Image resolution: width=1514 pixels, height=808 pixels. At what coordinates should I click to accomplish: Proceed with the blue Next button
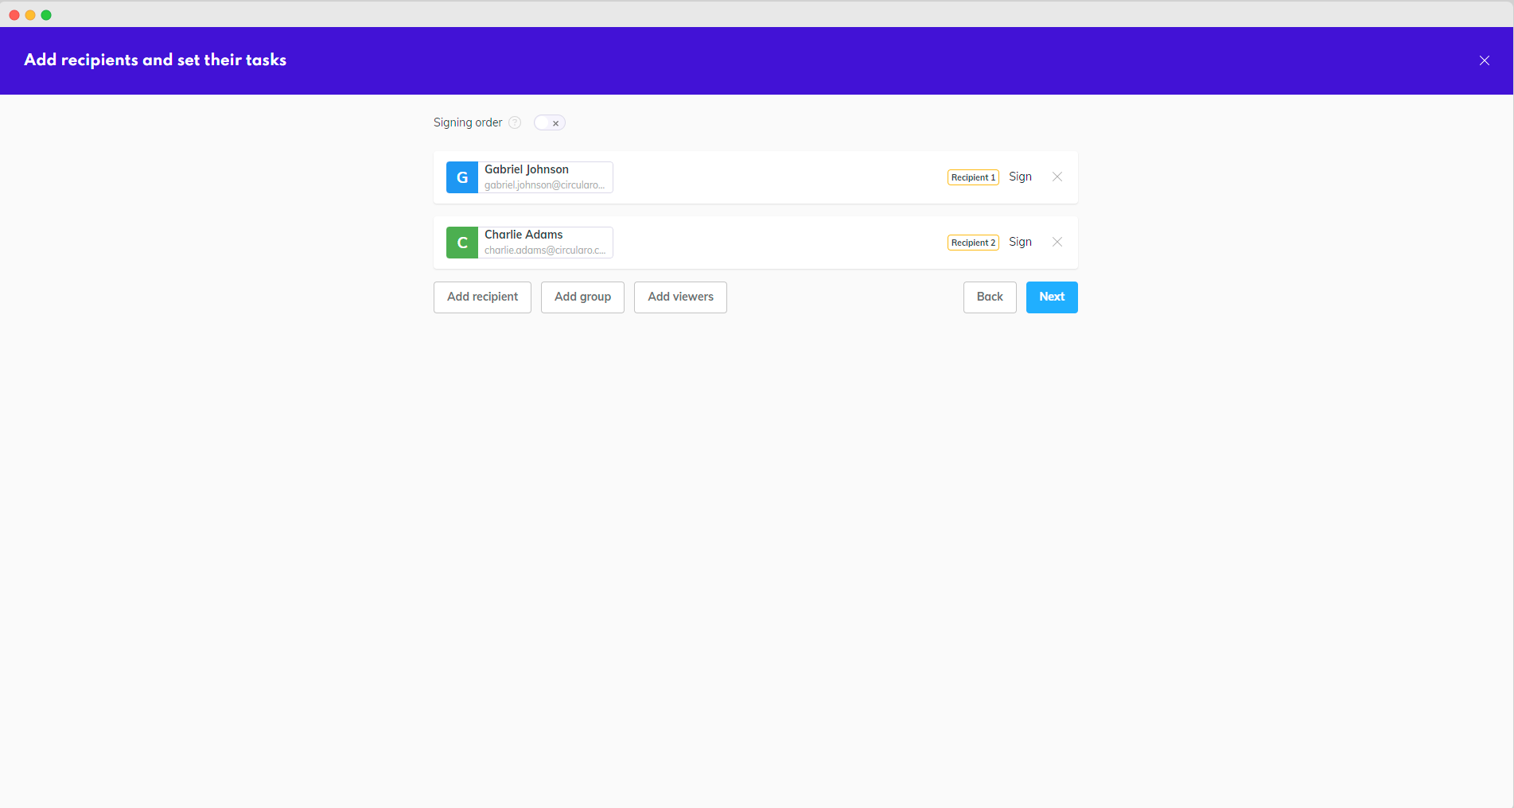tap(1051, 297)
